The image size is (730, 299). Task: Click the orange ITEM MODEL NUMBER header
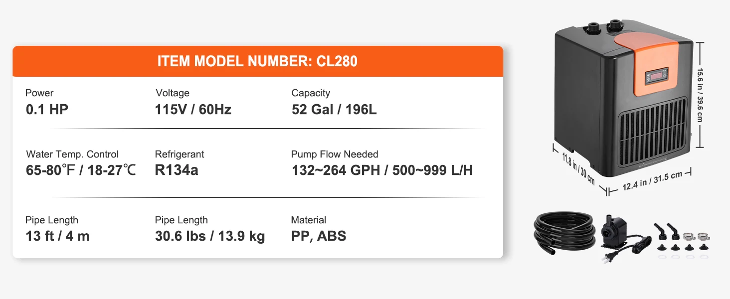257,61
